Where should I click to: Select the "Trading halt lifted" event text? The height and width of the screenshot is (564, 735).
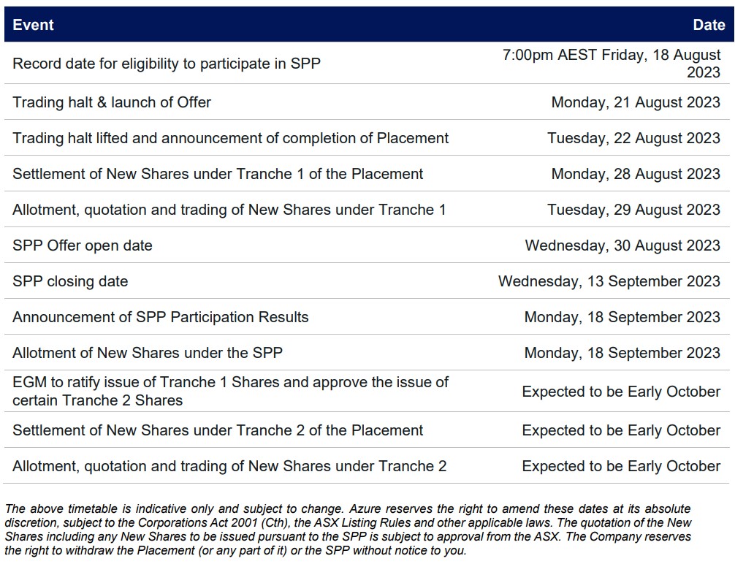coord(230,138)
